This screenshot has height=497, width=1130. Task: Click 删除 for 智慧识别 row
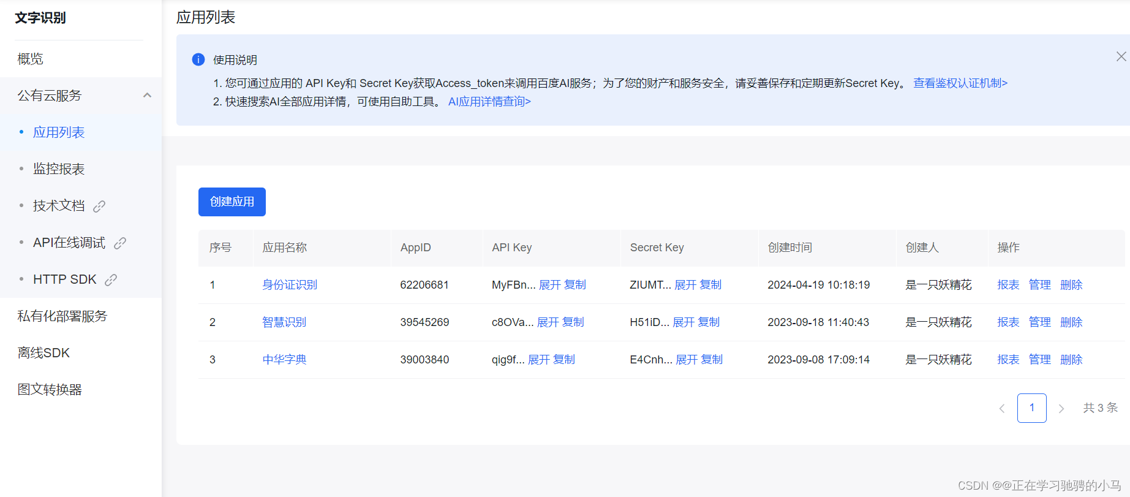[1071, 322]
